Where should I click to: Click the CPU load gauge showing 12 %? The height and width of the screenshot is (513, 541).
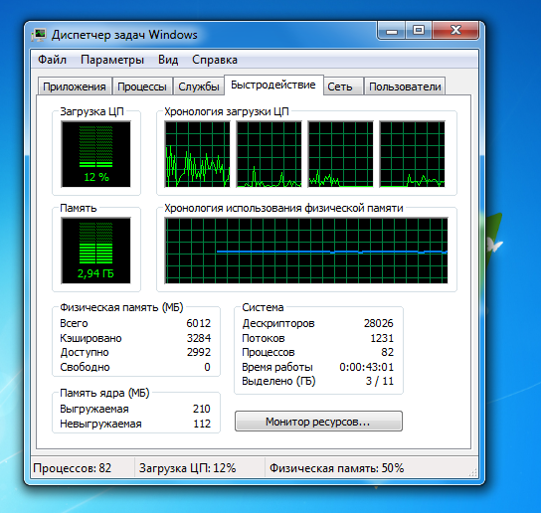(x=95, y=154)
